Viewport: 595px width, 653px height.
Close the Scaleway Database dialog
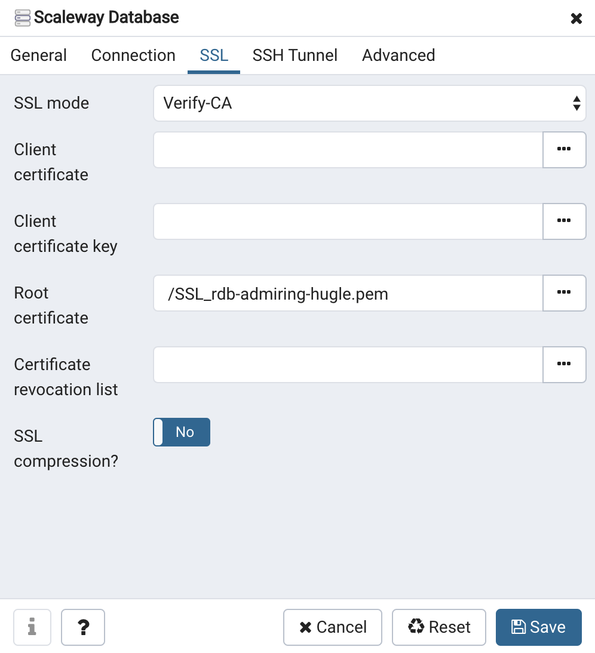point(576,19)
